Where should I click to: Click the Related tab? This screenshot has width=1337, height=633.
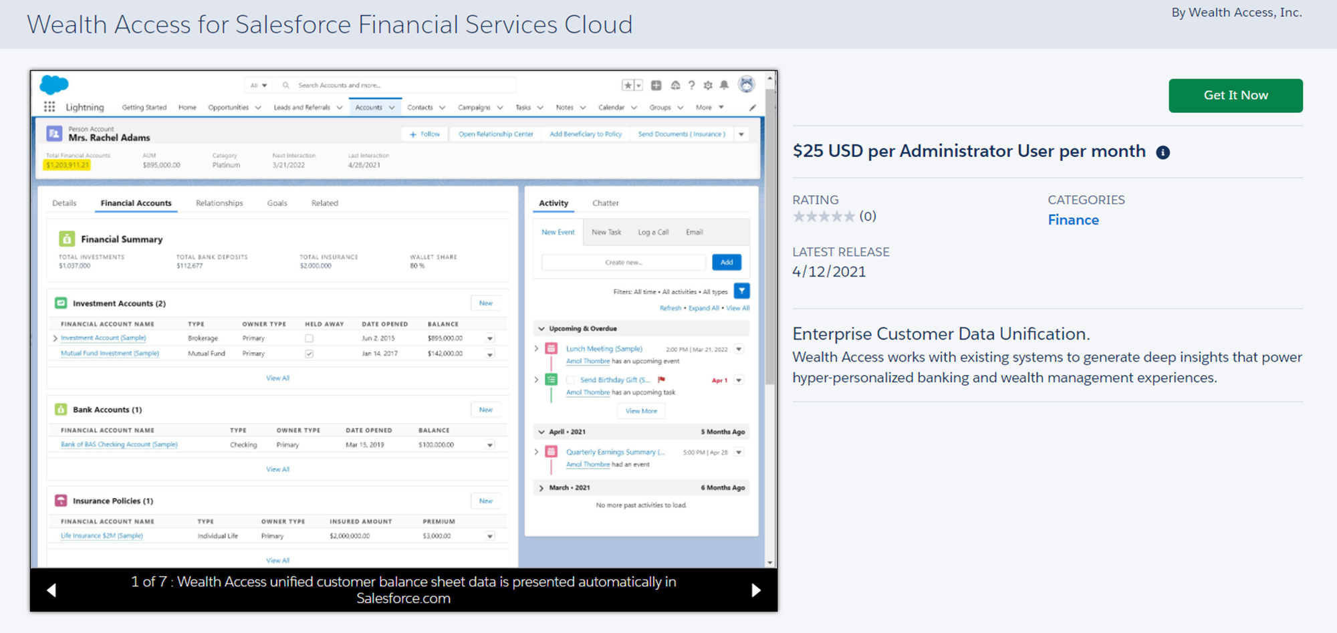(x=325, y=203)
